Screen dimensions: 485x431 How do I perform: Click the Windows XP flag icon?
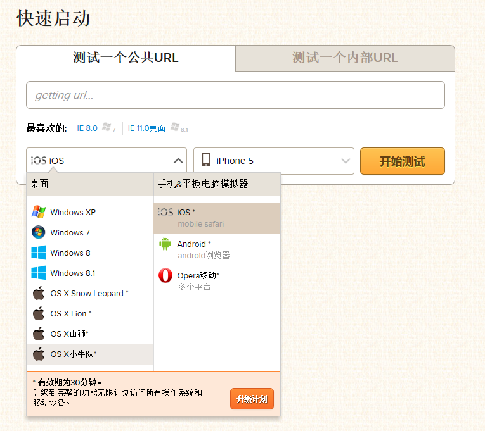point(39,212)
